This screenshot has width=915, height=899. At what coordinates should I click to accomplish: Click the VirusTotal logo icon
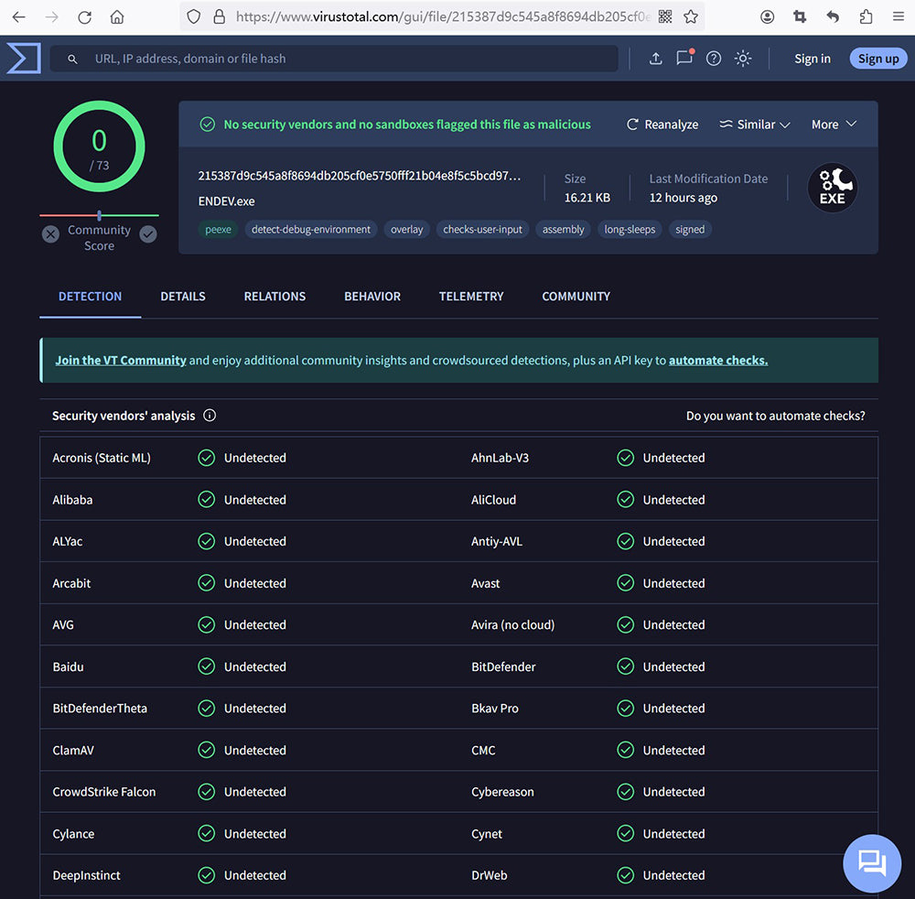tap(23, 59)
